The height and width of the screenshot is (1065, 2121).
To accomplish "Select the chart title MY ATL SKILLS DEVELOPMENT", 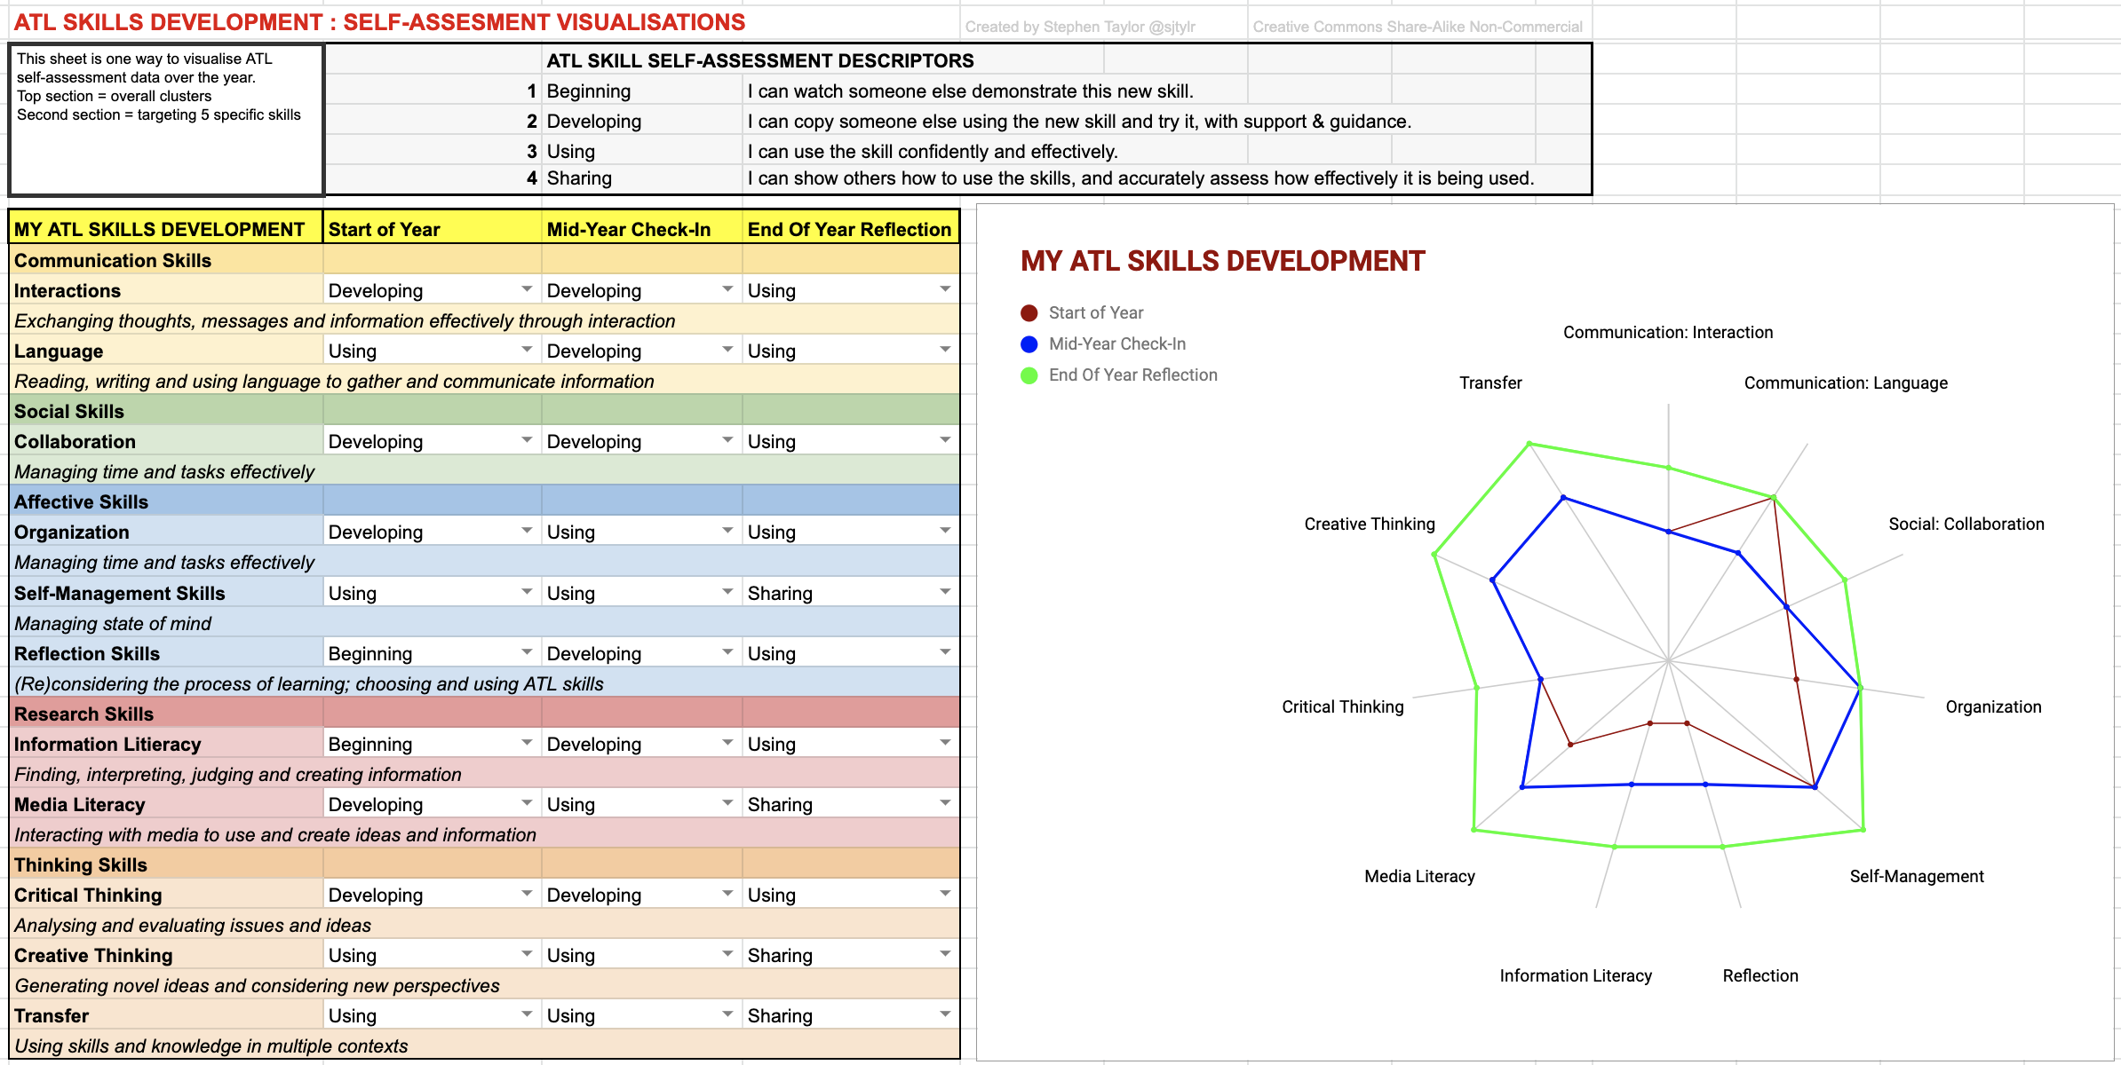I will (x=1222, y=261).
